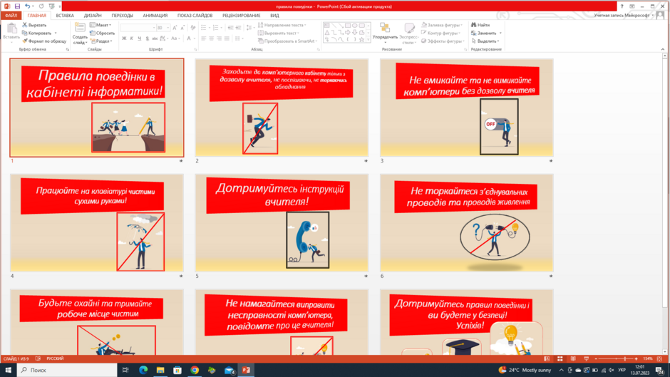
Task: Open the Copy (Копировать) dropdown arrow
Action: [56, 33]
